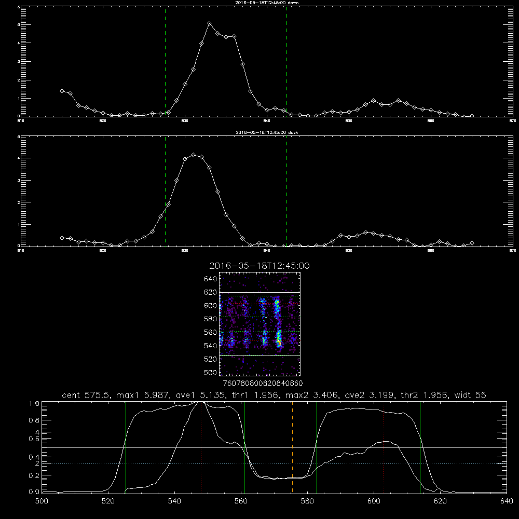
Task: Open the color heatmap image panel
Action: 259,324
